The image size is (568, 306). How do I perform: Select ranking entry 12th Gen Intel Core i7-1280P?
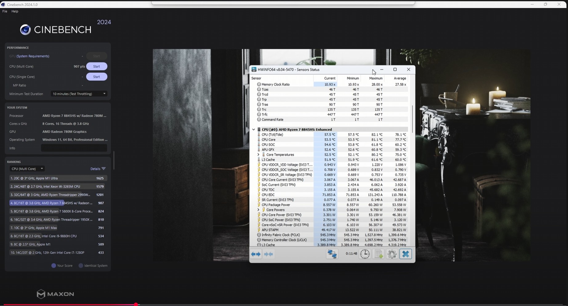[58, 253]
